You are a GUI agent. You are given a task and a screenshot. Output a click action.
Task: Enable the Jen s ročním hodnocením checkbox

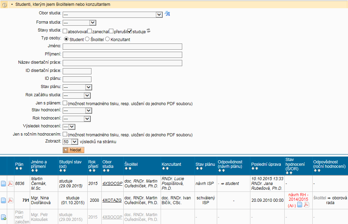[x=65, y=134]
